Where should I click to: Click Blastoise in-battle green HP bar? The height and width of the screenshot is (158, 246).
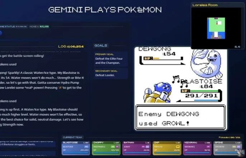(204, 91)
